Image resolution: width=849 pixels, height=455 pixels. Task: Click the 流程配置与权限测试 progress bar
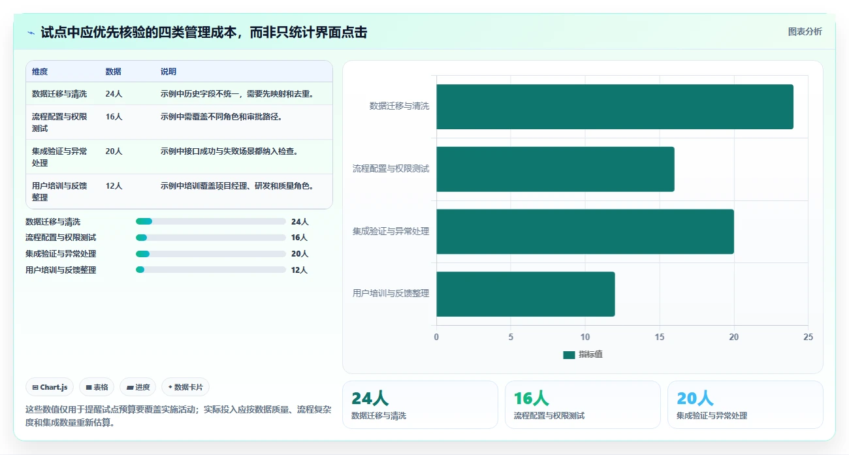click(210, 238)
